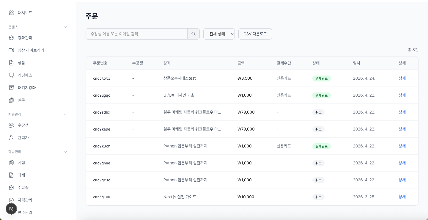
Task: Collapse the 콘텐츠 sidebar section
Action: tap(65, 27)
